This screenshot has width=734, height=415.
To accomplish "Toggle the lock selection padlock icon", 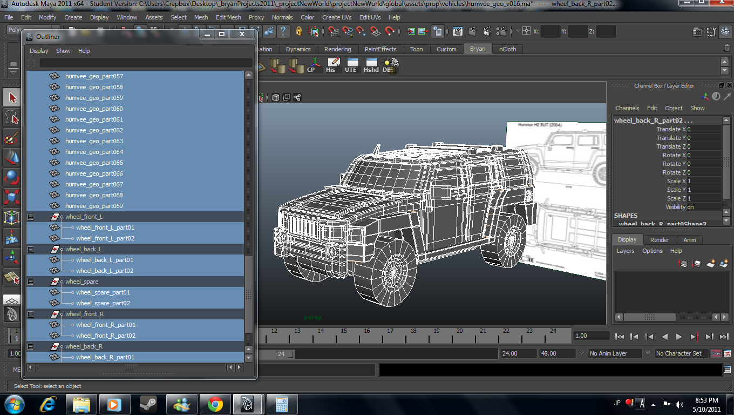I will point(299,31).
